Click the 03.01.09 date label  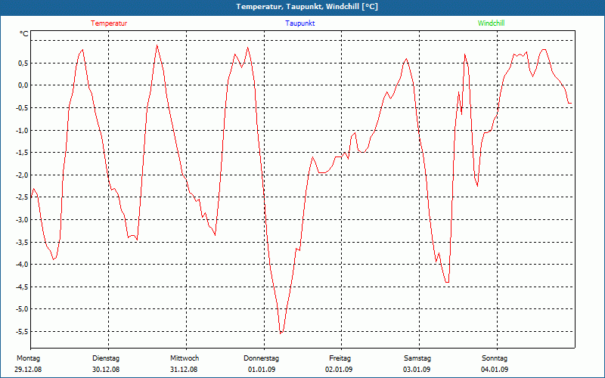coord(417,370)
